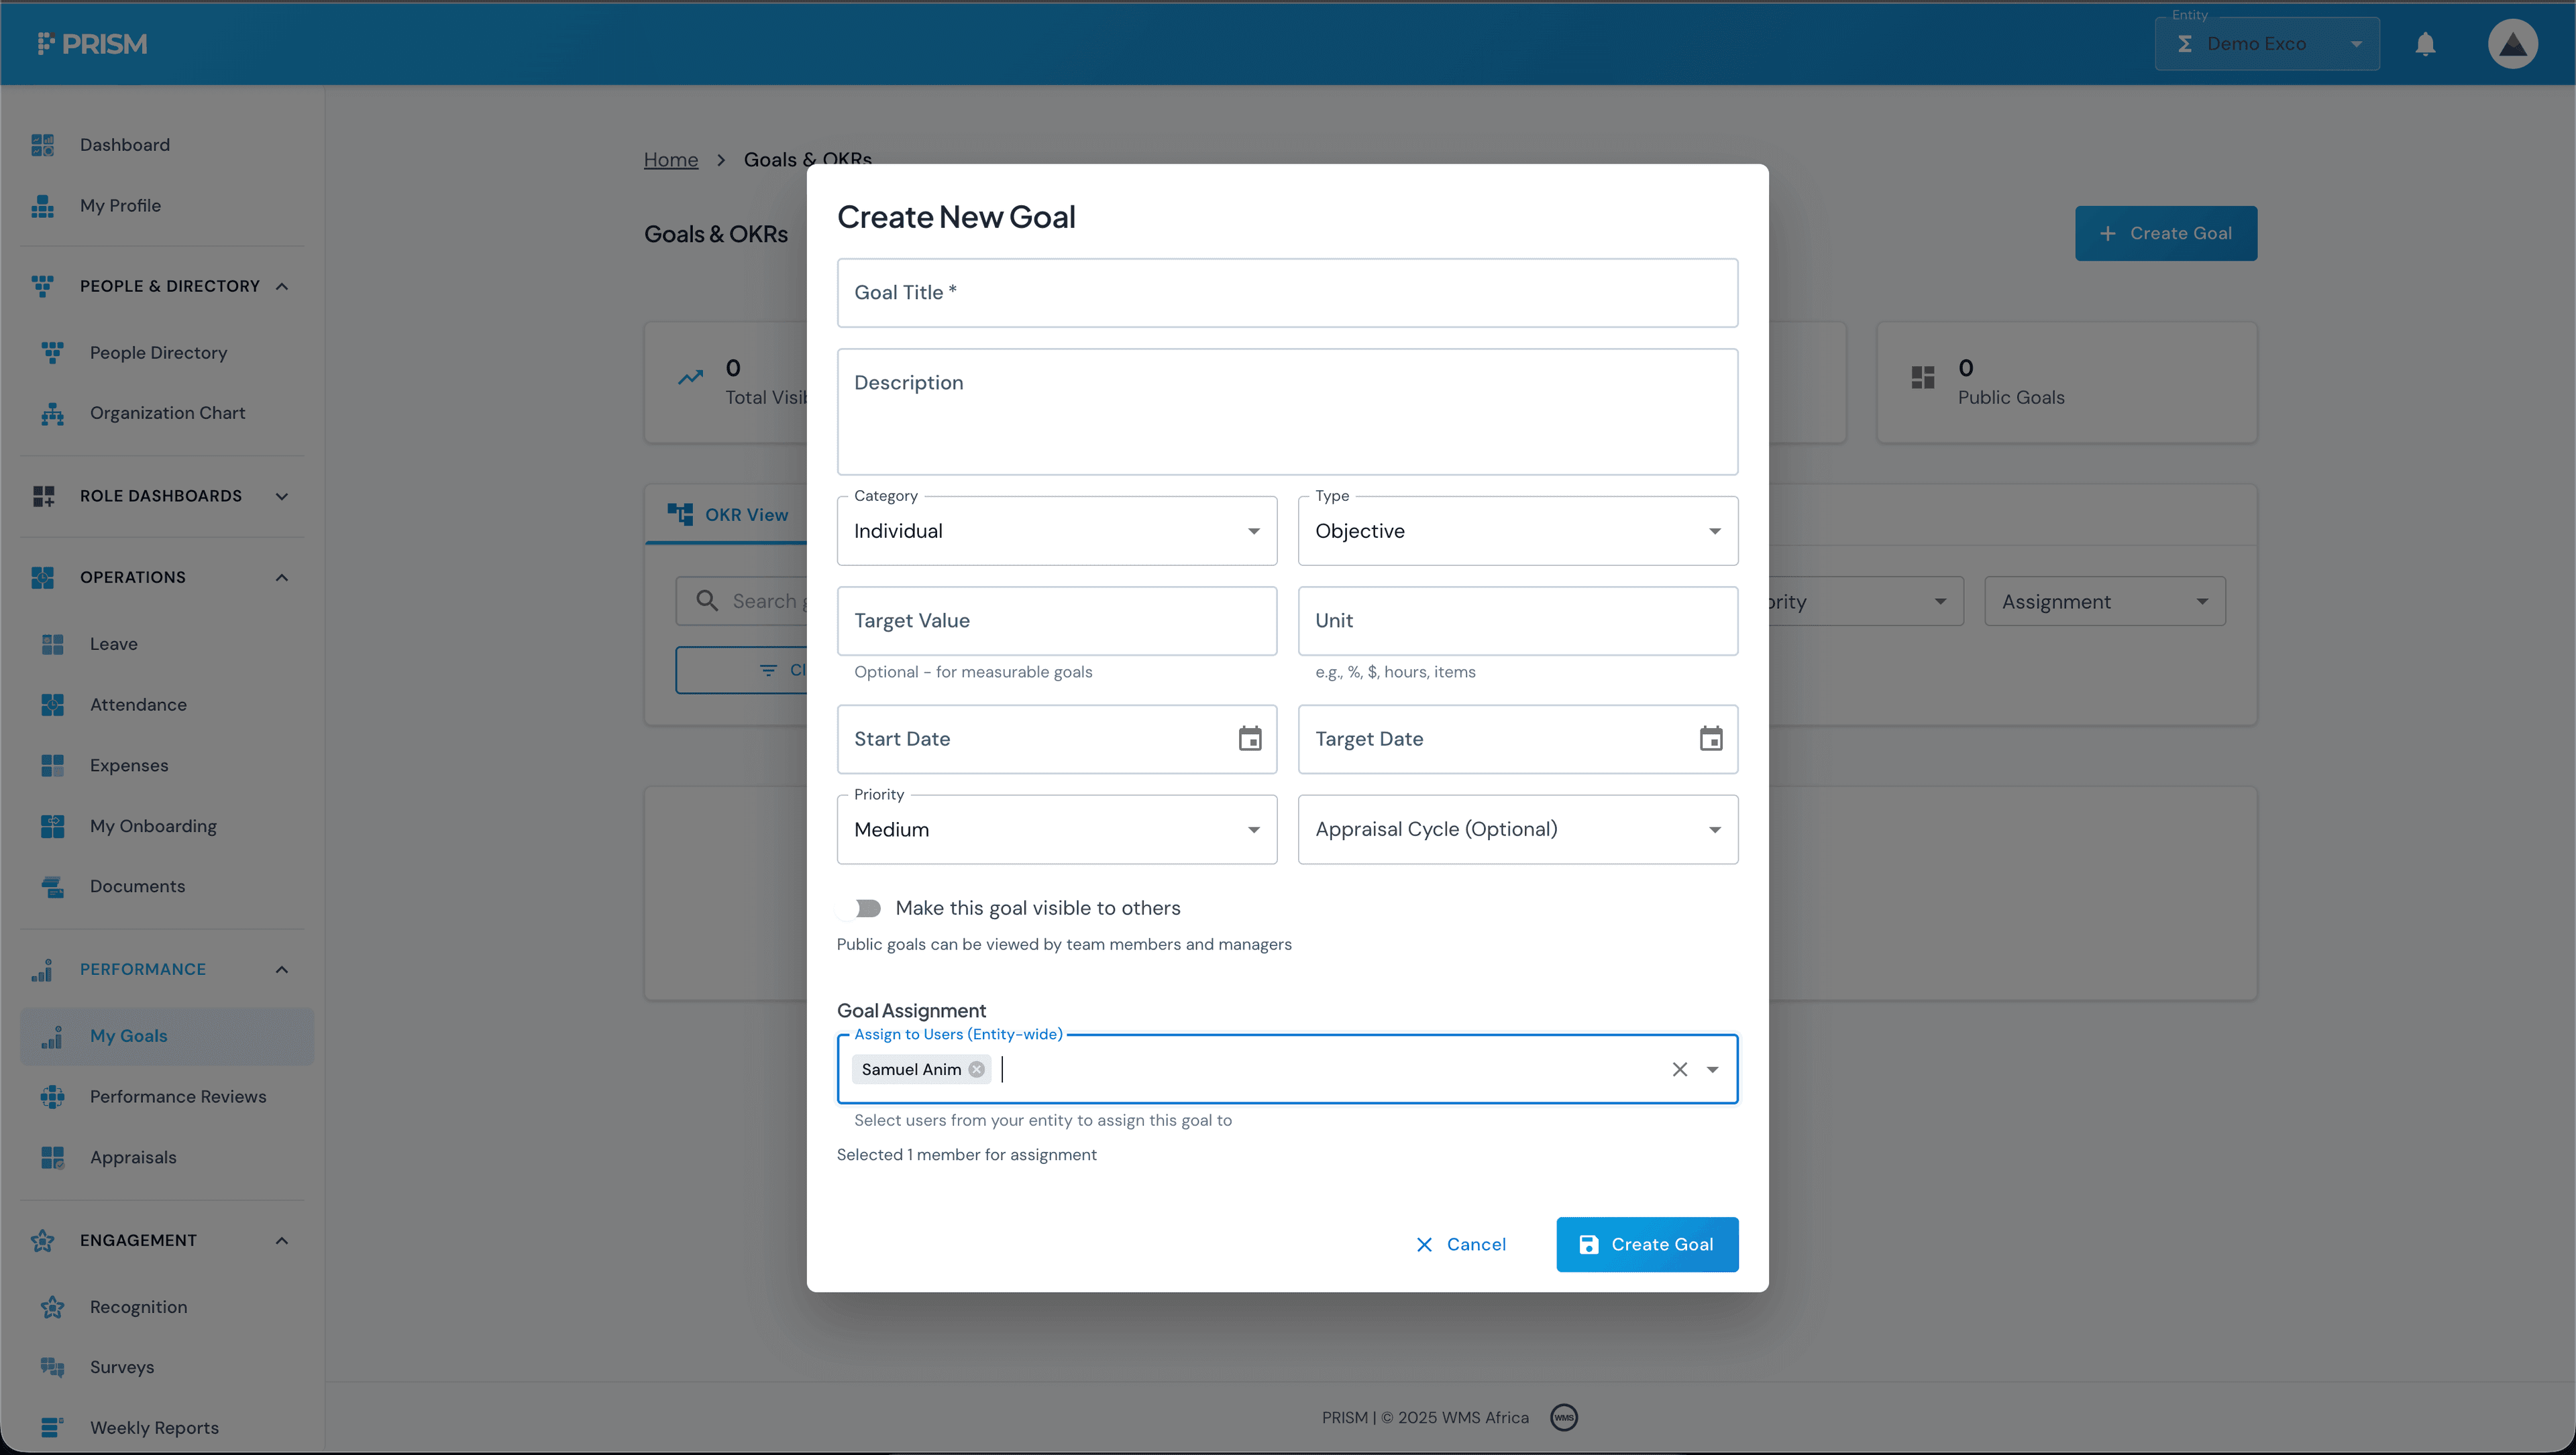Remove Samuel Anim chip from assigned users
2576x1455 pixels.
point(976,1068)
